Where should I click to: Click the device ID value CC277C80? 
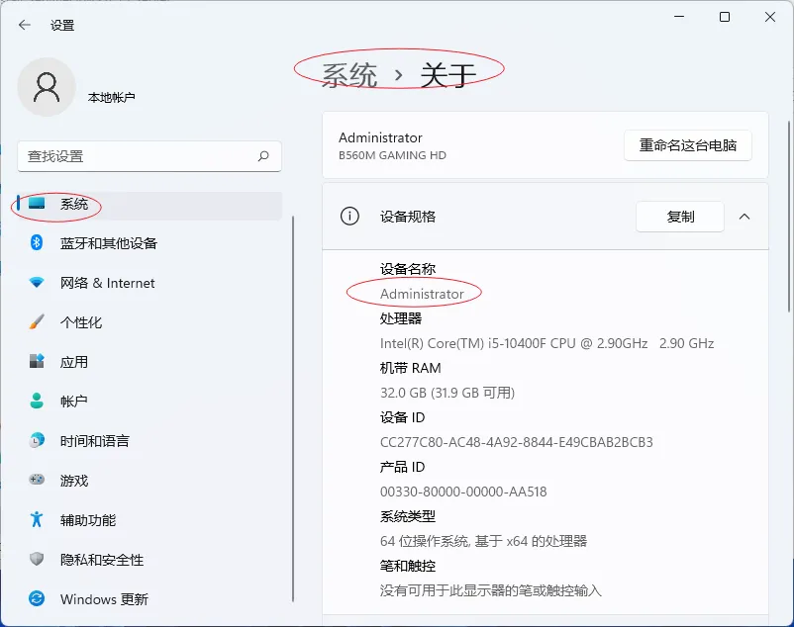pyautogui.click(x=517, y=442)
